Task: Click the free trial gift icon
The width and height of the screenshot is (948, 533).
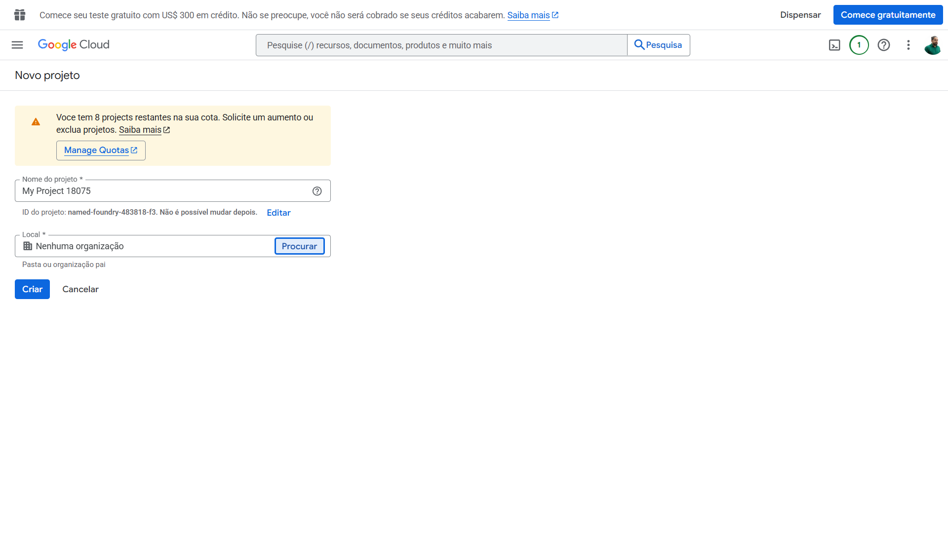Action: point(20,15)
